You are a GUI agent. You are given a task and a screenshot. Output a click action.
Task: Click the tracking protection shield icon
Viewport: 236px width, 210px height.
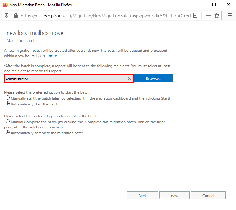tap(7, 15)
